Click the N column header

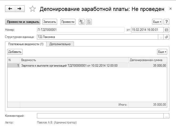coord(14,60)
